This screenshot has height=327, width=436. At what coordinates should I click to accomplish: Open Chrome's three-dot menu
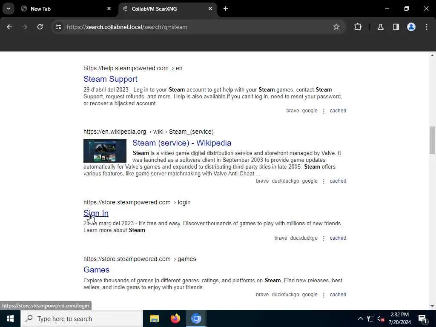(x=427, y=27)
